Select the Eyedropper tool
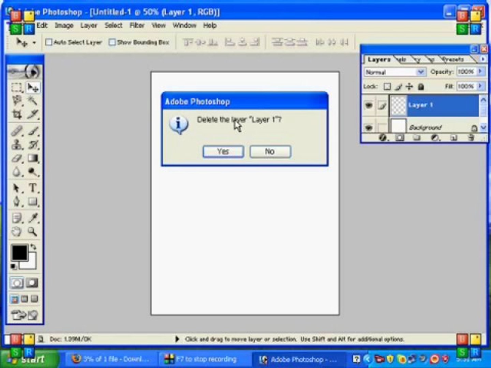Image resolution: width=491 pixels, height=368 pixels. tap(33, 218)
